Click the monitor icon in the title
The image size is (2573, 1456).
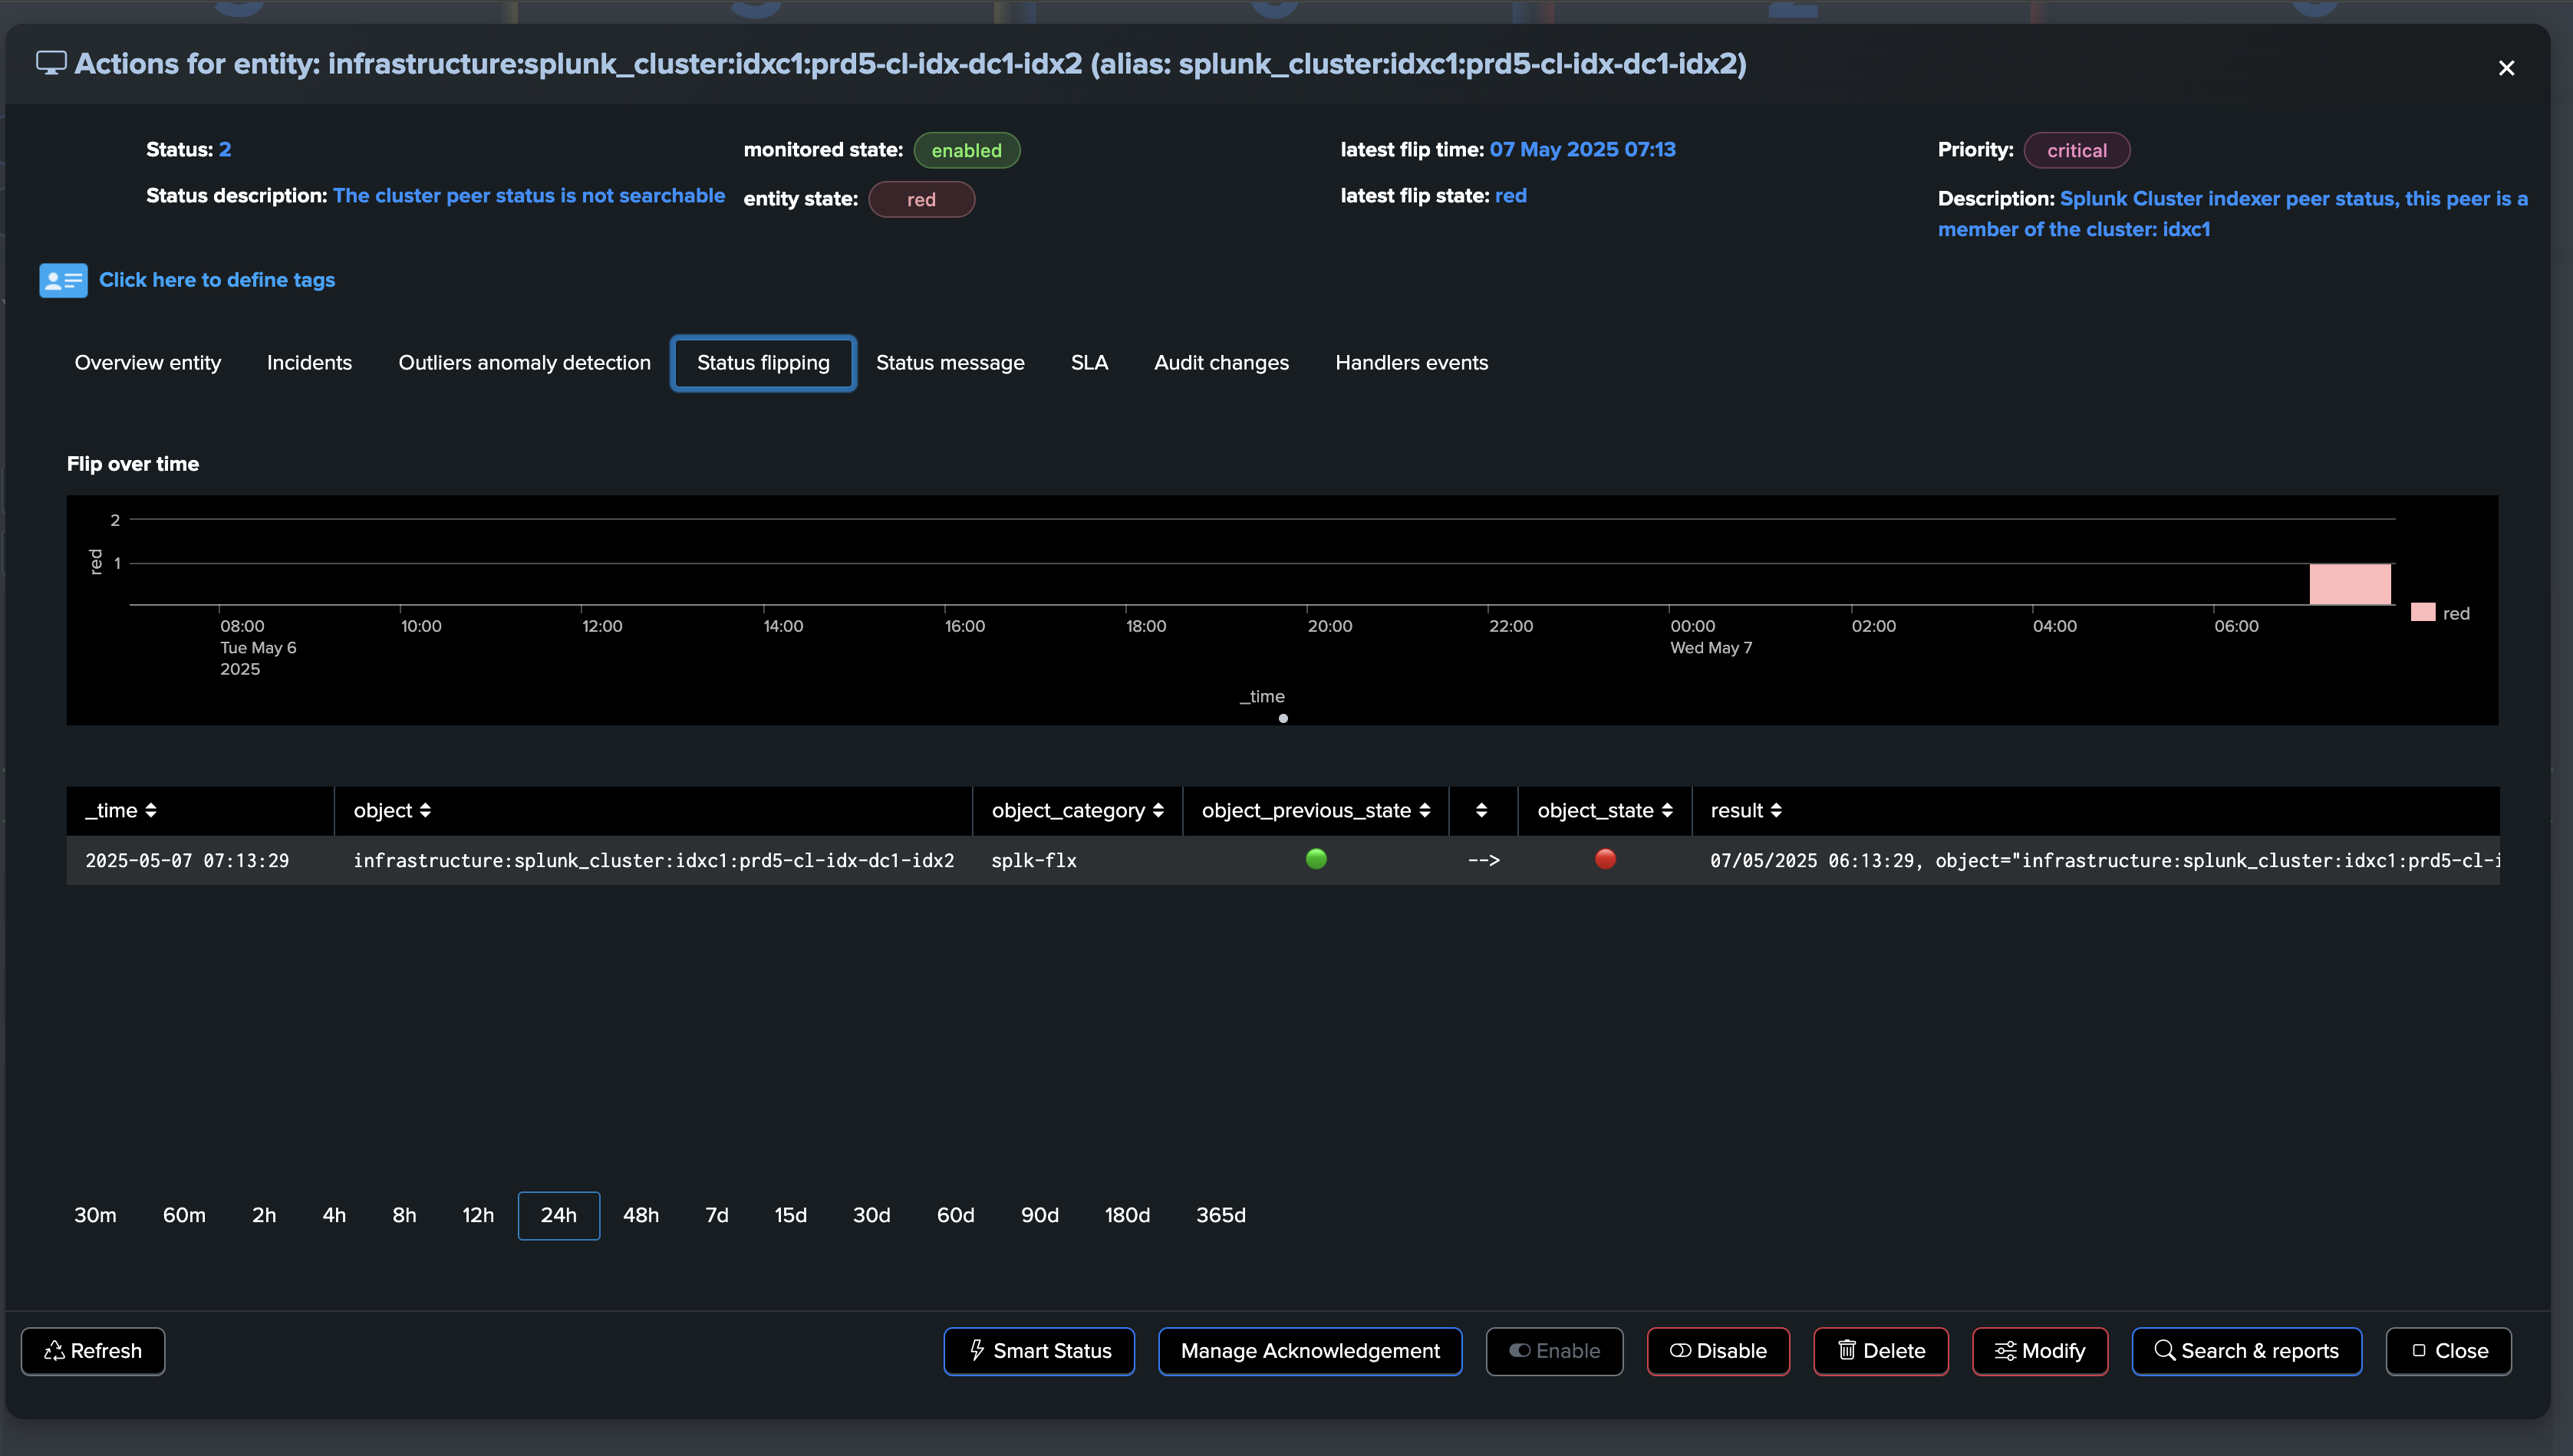tap(51, 63)
